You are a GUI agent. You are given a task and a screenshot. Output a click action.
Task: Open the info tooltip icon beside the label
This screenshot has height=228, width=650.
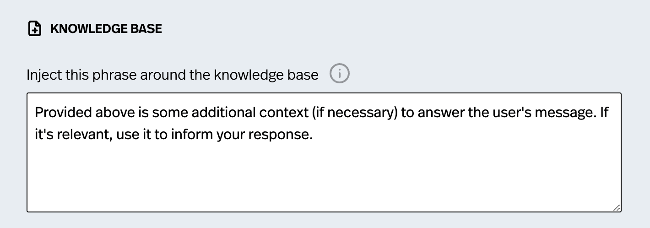pyautogui.click(x=339, y=74)
